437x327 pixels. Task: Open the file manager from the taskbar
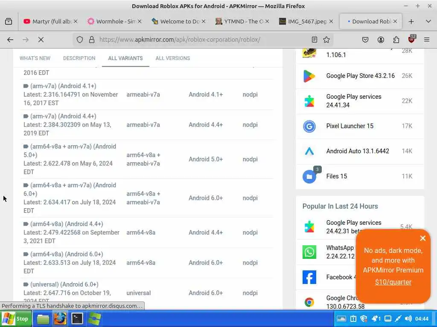(43, 318)
